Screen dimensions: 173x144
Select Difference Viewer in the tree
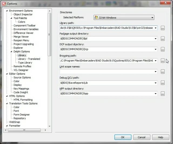(24, 33)
